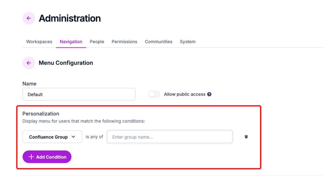Focus the Name field containing Default
The image size is (323, 184).
pyautogui.click(x=79, y=94)
